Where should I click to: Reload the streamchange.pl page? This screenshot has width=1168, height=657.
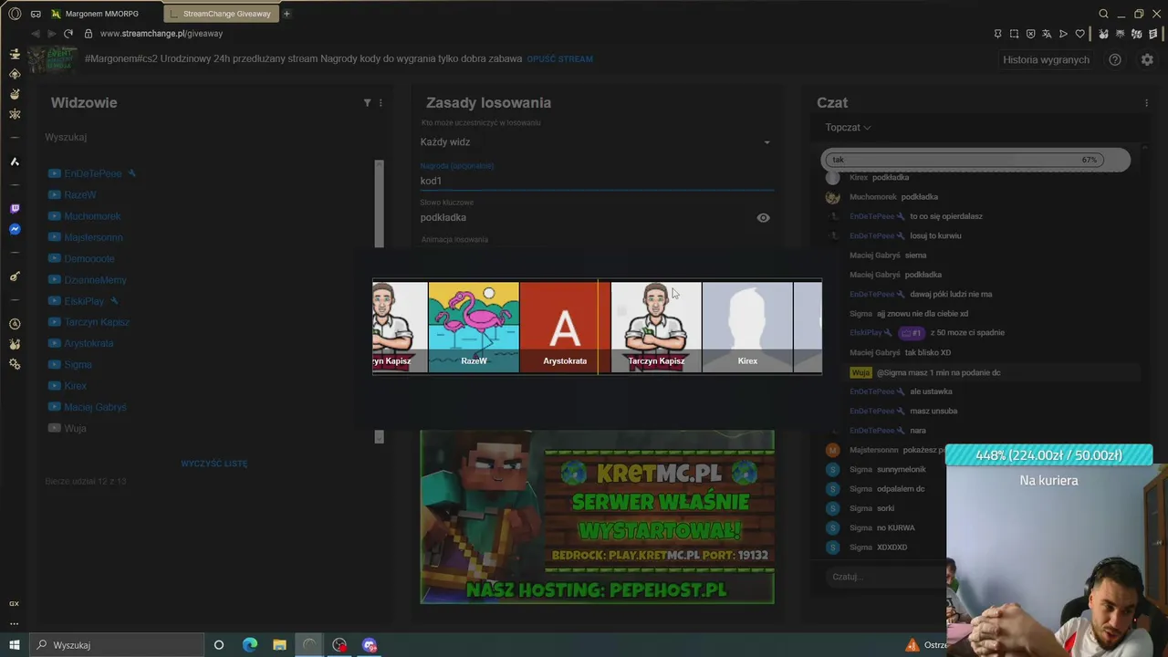click(68, 34)
